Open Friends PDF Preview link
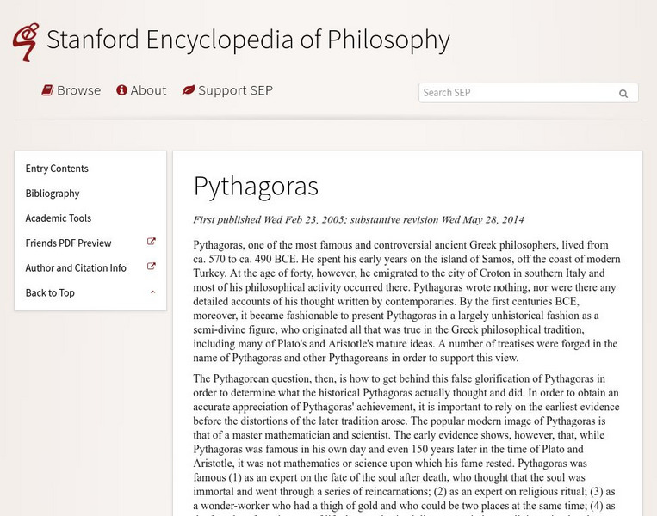The width and height of the screenshot is (657, 516). pyautogui.click(x=69, y=243)
